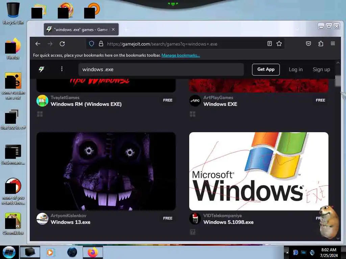Open the Firefox hamburger application menu

tap(333, 44)
